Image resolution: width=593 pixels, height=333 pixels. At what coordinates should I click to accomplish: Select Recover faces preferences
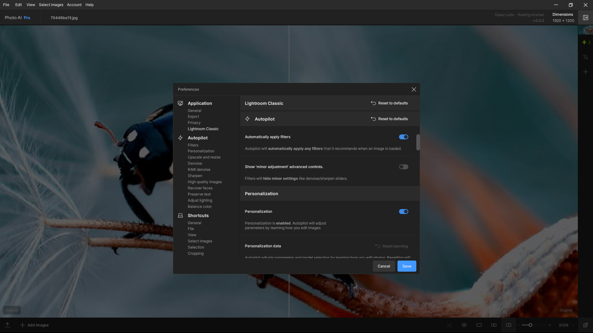[200, 188]
